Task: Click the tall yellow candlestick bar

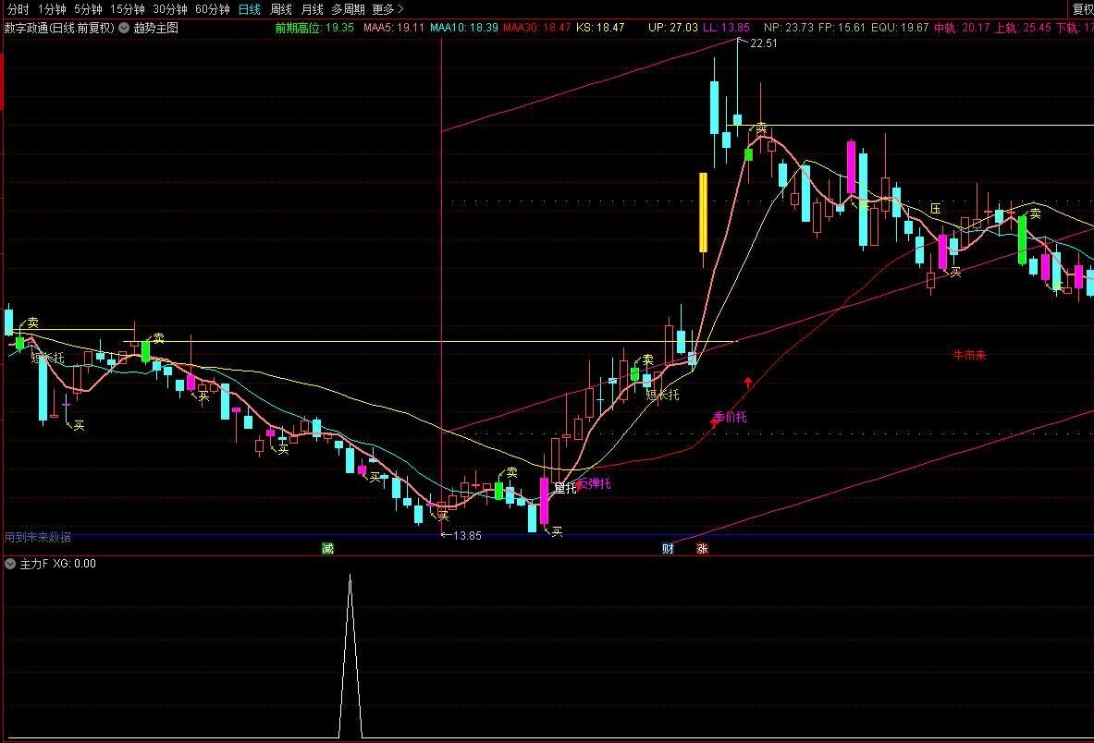Action: point(703,213)
